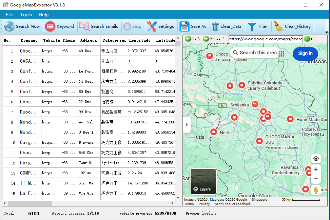330x220 pixels.
Task: Open the Filter funnel tool
Action: 252,26
